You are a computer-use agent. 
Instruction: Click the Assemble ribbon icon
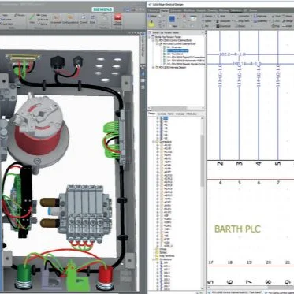pos(56,19)
